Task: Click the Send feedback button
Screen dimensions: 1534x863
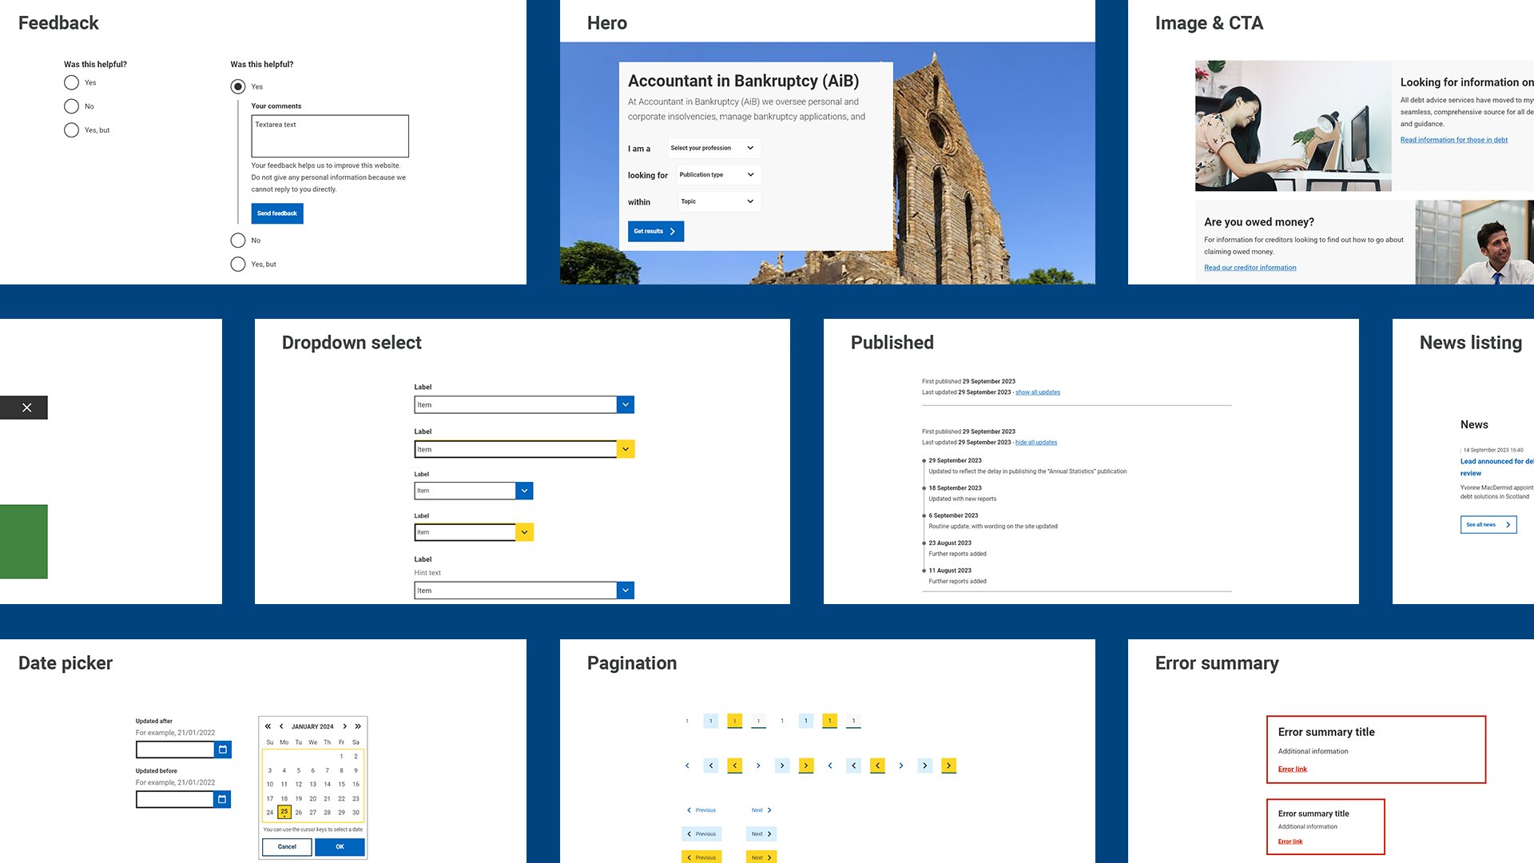Action: pyautogui.click(x=277, y=213)
